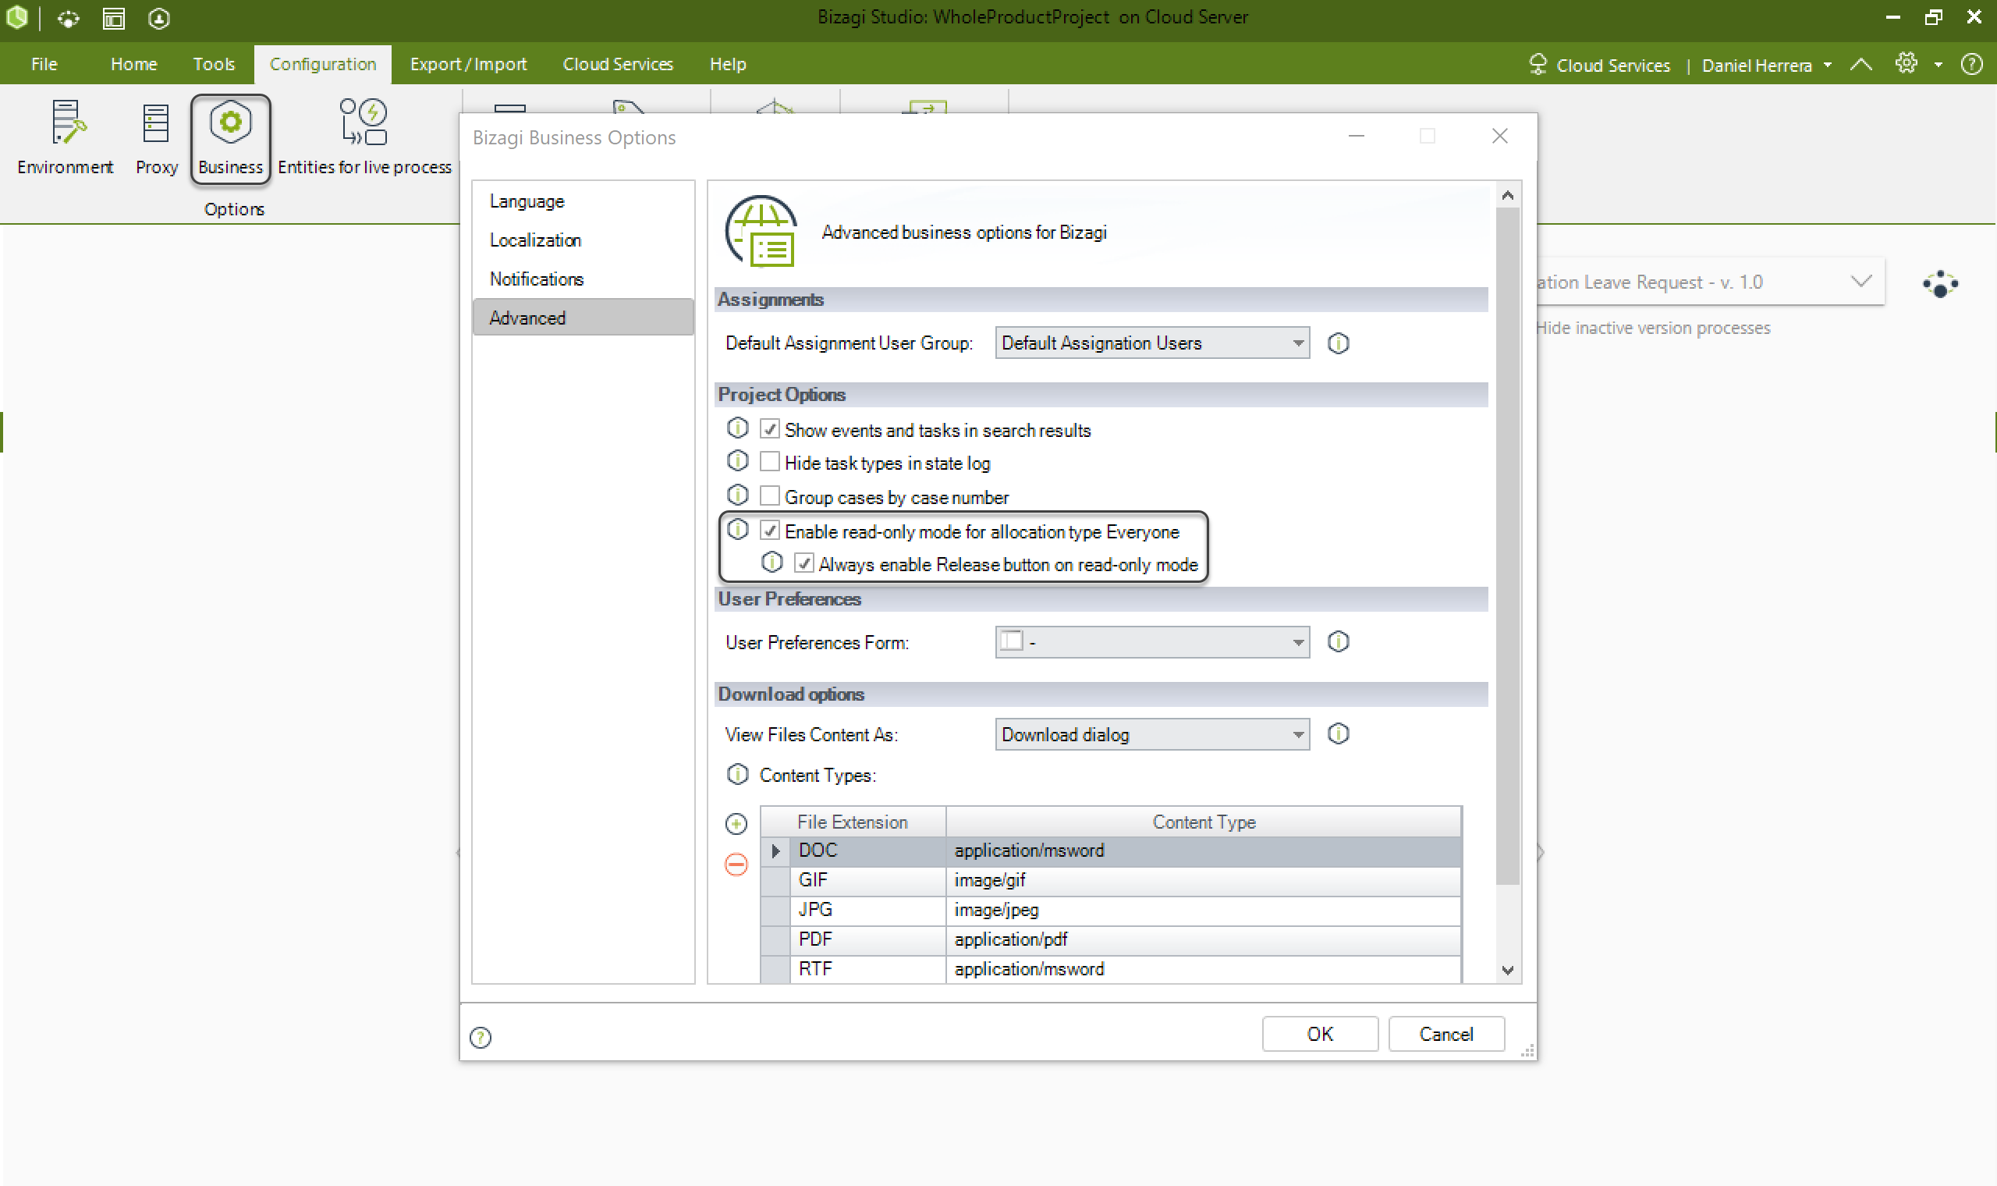
Task: Click the dots cluster icon beside process selector
Action: click(x=1939, y=284)
